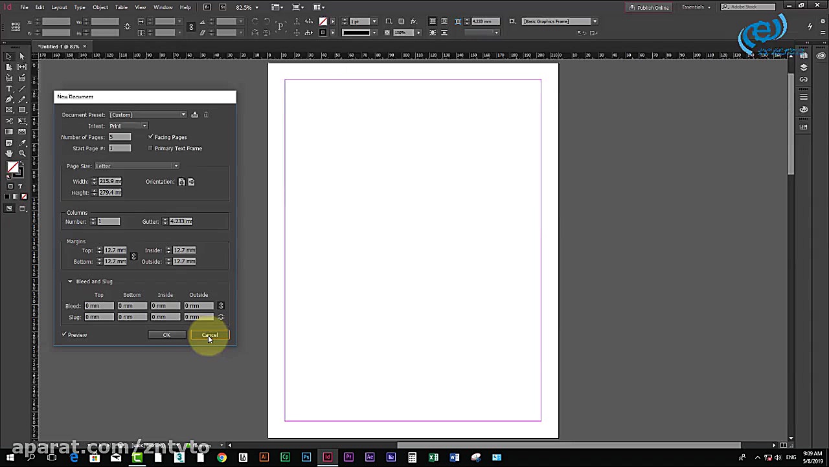Open the Page Size dropdown

pyautogui.click(x=137, y=166)
